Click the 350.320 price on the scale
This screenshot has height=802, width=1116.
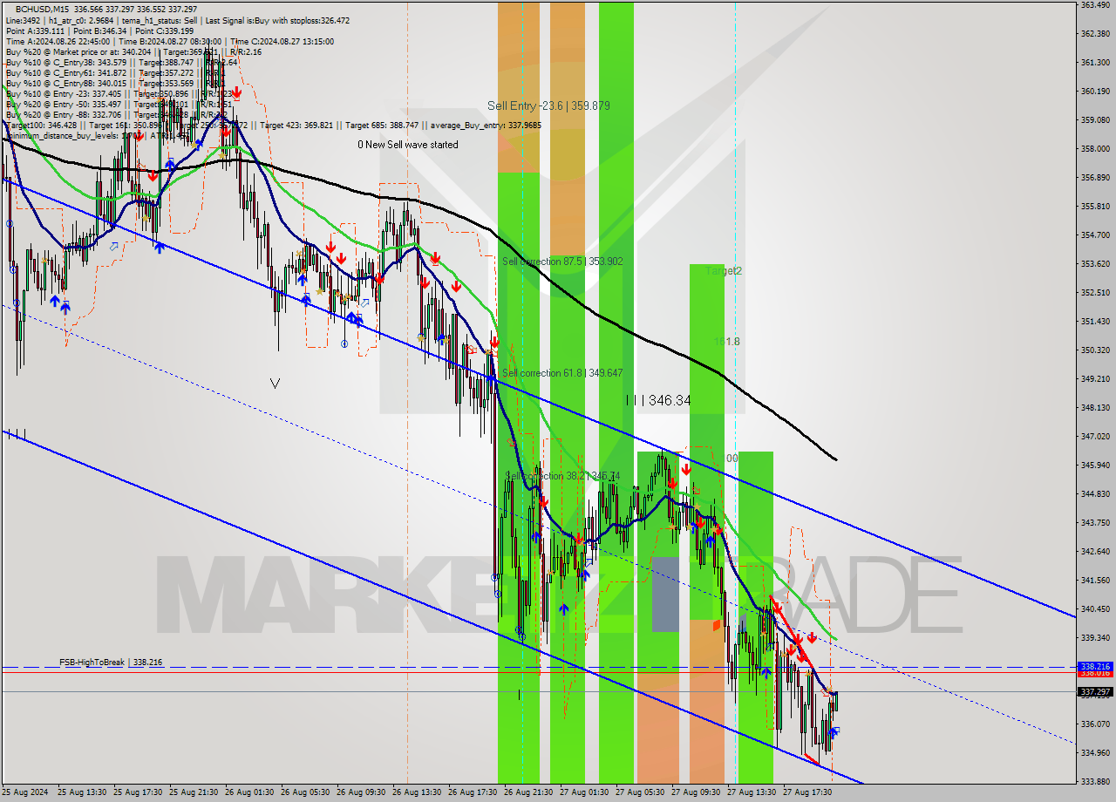[x=1095, y=350]
